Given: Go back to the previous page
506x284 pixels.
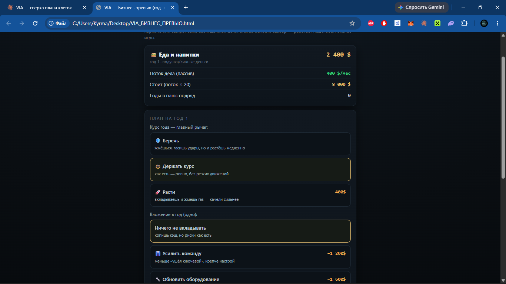Looking at the screenshot, I should pos(9,23).
